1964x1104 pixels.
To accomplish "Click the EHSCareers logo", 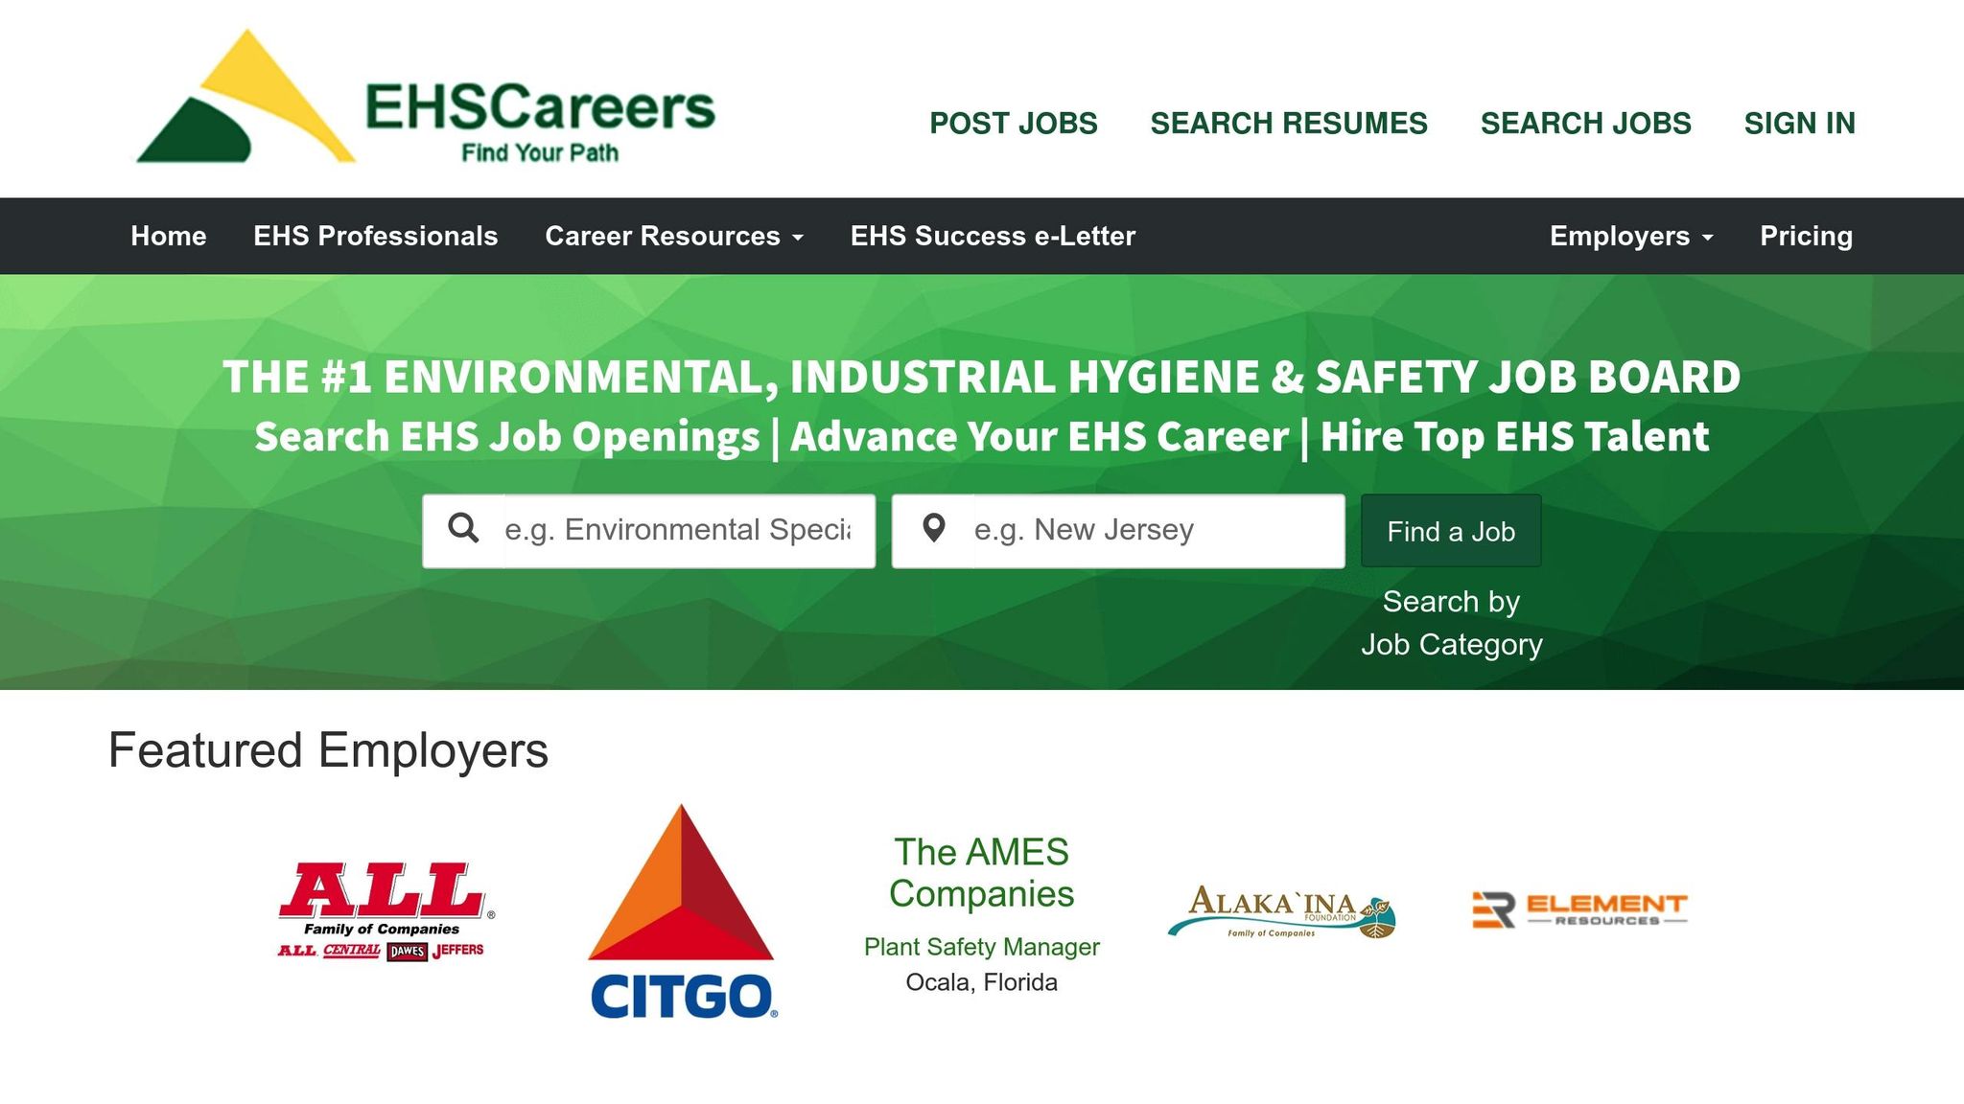I will coord(426,97).
